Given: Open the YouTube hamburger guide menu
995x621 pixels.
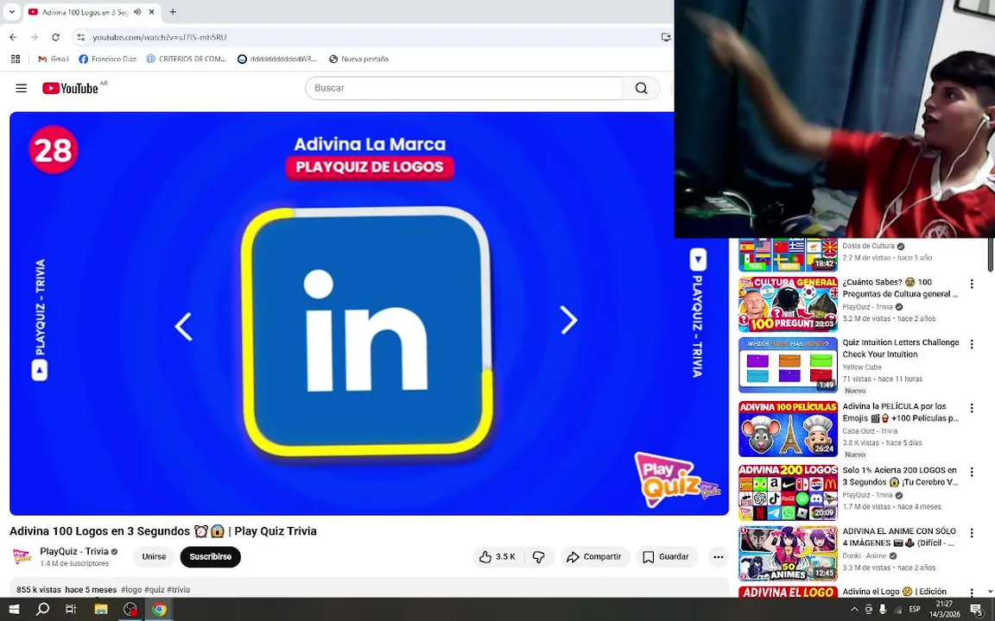Looking at the screenshot, I should pyautogui.click(x=21, y=88).
